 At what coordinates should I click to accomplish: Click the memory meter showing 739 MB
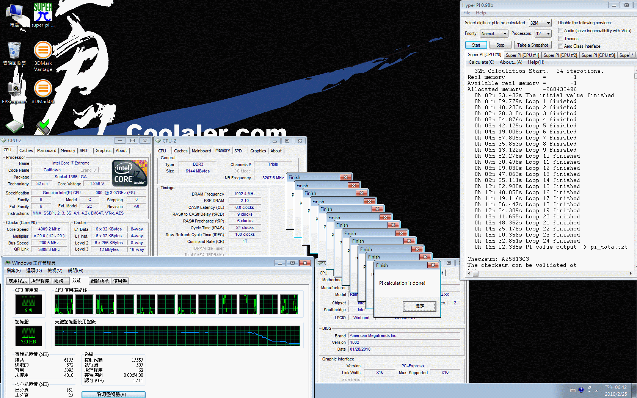pos(28,335)
